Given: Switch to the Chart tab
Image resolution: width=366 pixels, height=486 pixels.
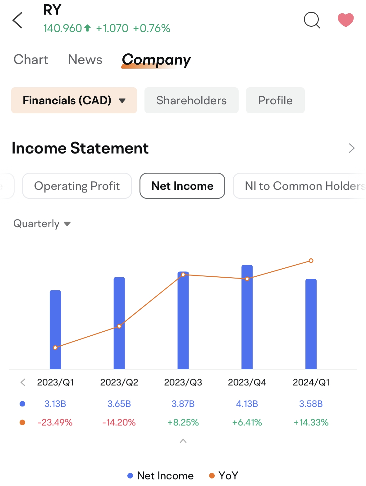Looking at the screenshot, I should [31, 60].
